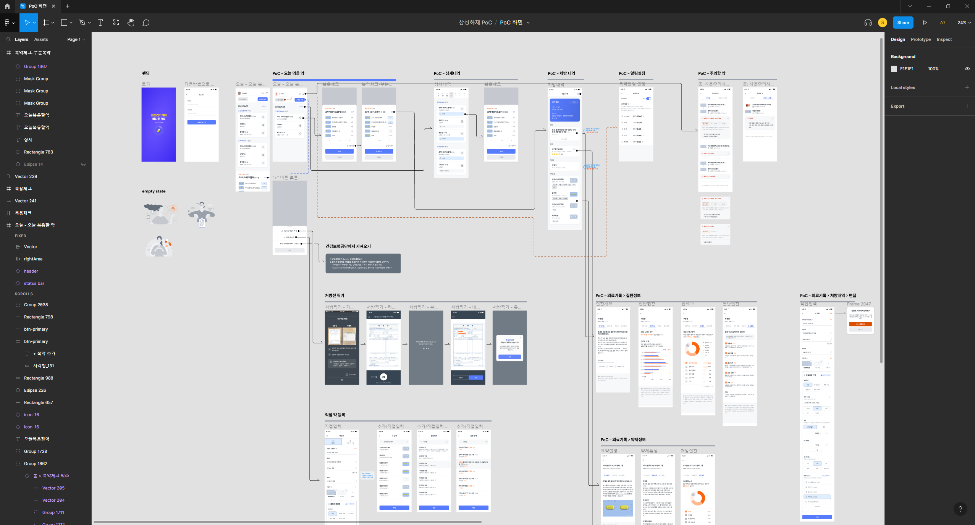Viewport: 975px width, 525px height.
Task: Open the Figma main menu
Action: (x=9, y=23)
